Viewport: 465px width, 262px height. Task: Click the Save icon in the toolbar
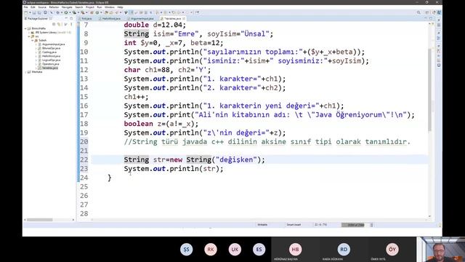click(x=34, y=12)
